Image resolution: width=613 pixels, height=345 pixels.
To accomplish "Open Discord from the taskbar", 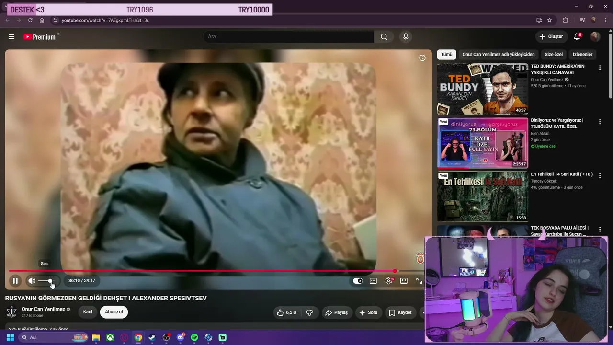I will tap(181, 337).
